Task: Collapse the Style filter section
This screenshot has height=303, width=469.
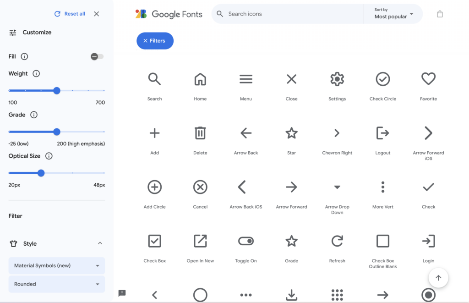Action: click(100, 243)
